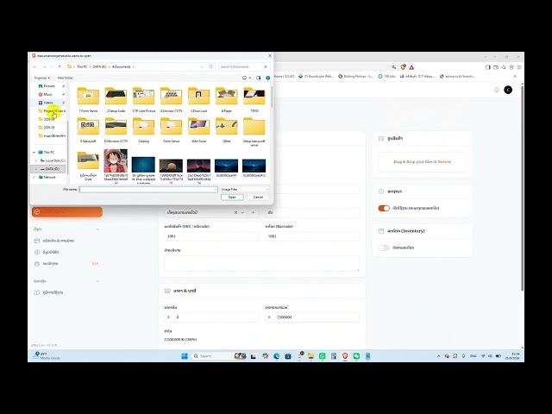The image size is (552, 414).
Task: Cancel the file open dialog
Action: point(258,198)
